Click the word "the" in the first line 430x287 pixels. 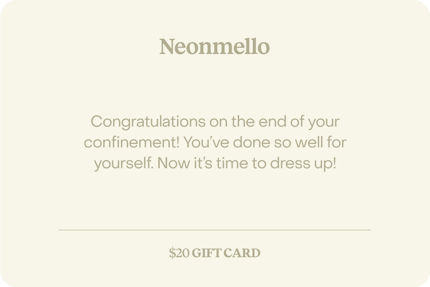click(x=243, y=122)
